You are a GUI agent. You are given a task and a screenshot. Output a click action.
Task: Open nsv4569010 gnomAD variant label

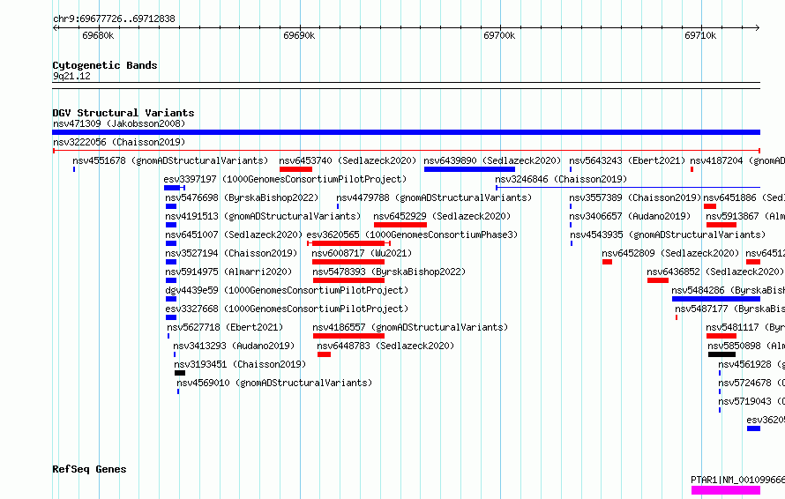point(274,383)
